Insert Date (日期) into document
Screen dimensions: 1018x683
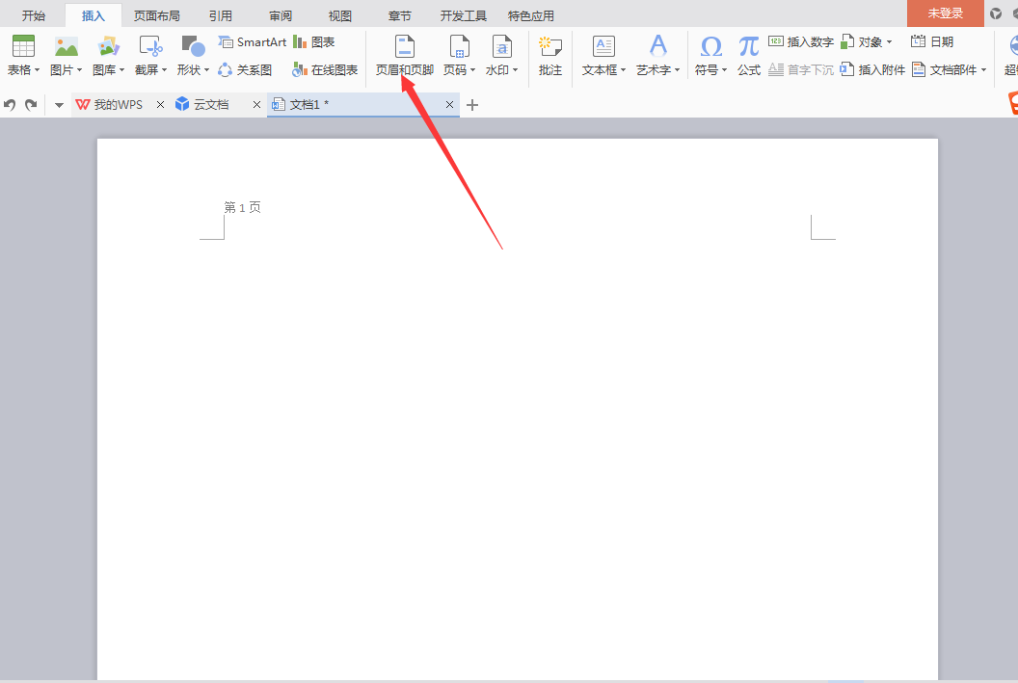pyautogui.click(x=932, y=42)
